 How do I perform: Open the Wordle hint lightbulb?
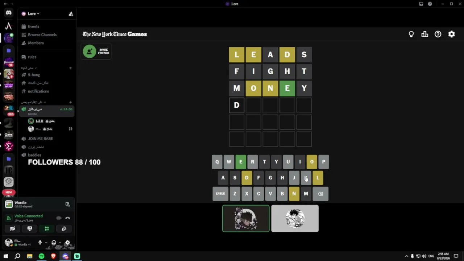(x=411, y=34)
